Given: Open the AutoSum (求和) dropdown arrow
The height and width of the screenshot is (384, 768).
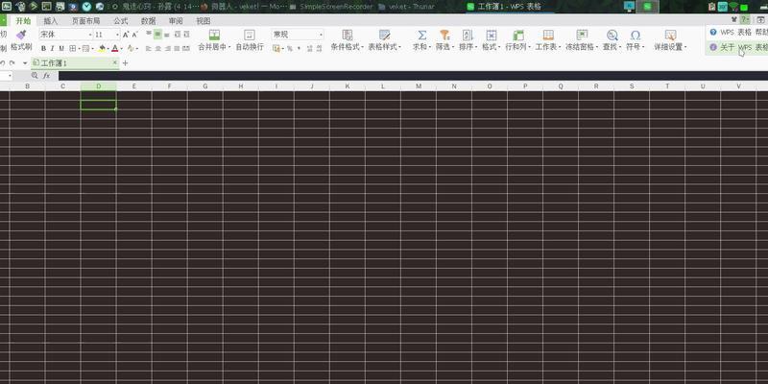Looking at the screenshot, I should [x=429, y=47].
